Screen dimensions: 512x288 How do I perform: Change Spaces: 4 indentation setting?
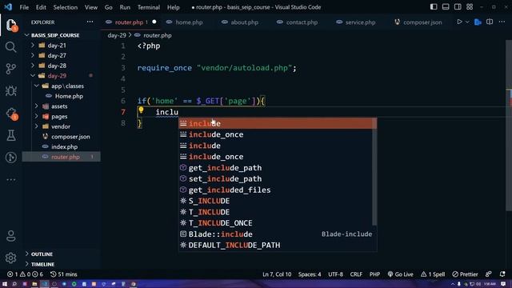310,274
